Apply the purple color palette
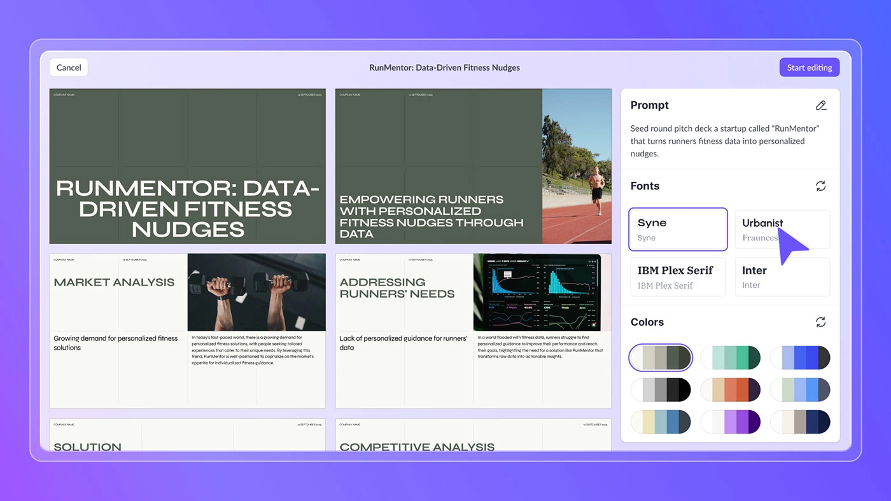The image size is (891, 501). pyautogui.click(x=730, y=422)
